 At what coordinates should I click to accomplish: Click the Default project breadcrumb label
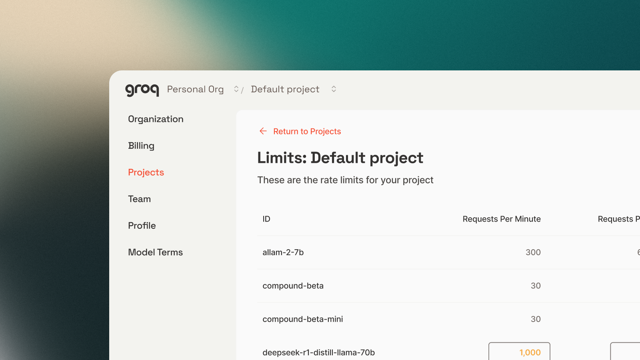pyautogui.click(x=285, y=89)
